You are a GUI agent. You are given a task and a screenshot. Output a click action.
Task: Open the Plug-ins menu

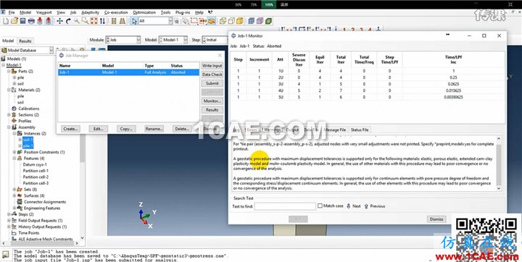click(x=183, y=12)
